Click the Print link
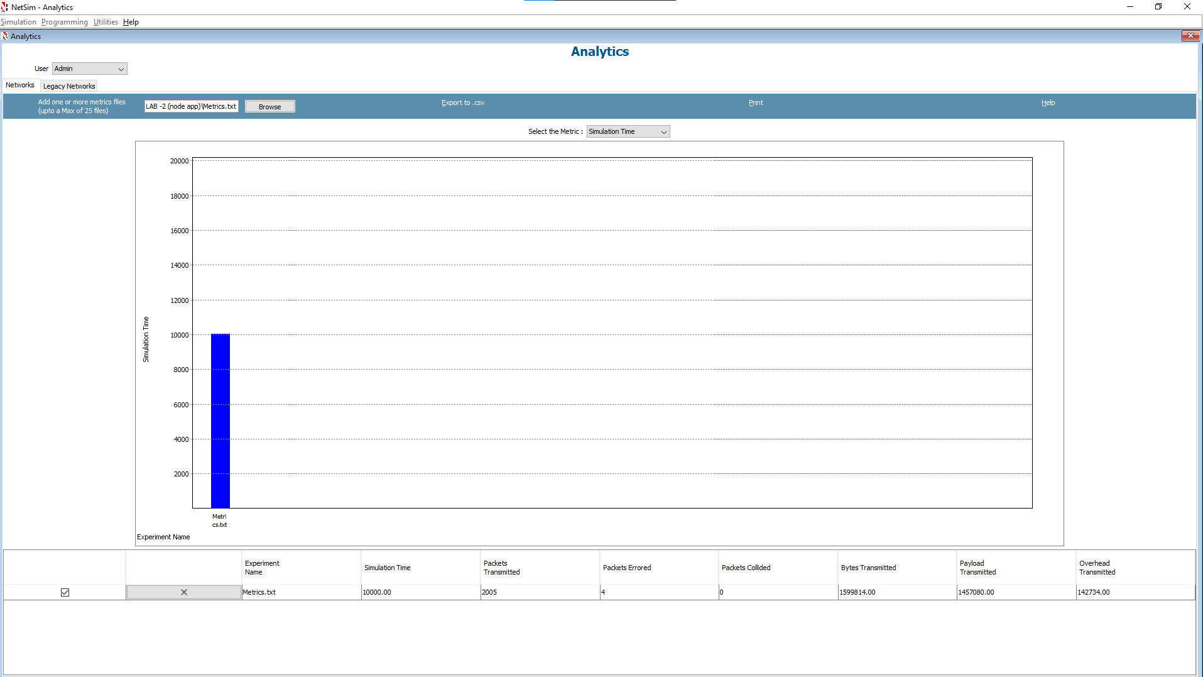The width and height of the screenshot is (1203, 677). (x=756, y=102)
